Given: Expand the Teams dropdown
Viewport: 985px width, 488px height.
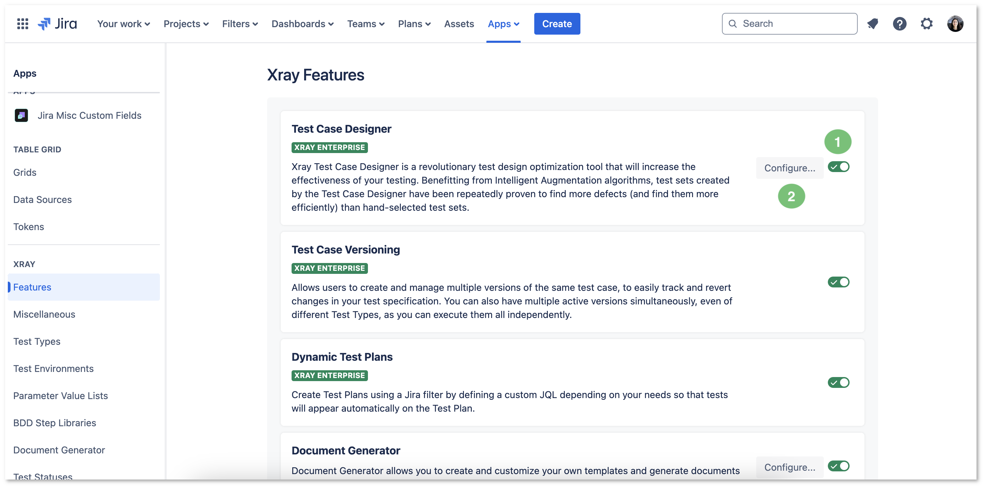Looking at the screenshot, I should pos(366,24).
